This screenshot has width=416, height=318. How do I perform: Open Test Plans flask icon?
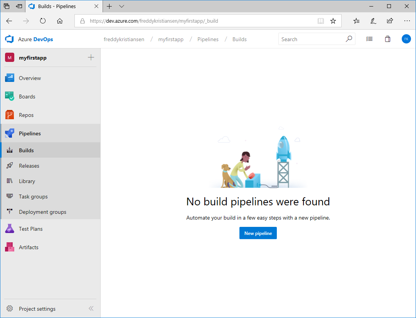[x=10, y=229]
